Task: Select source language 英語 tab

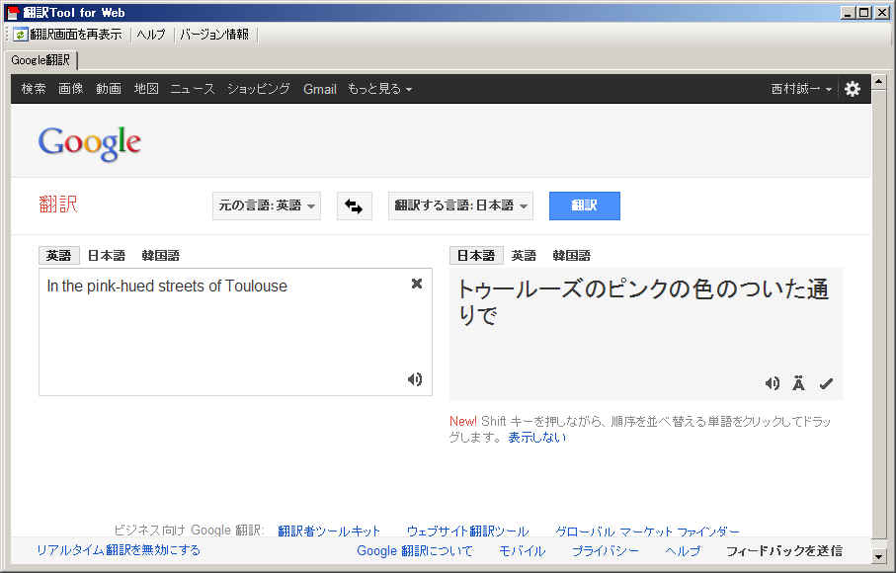Action: pyautogui.click(x=59, y=255)
